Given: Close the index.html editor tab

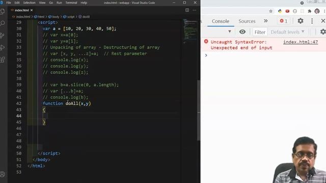Looking at the screenshot, I should [x=32, y=10].
